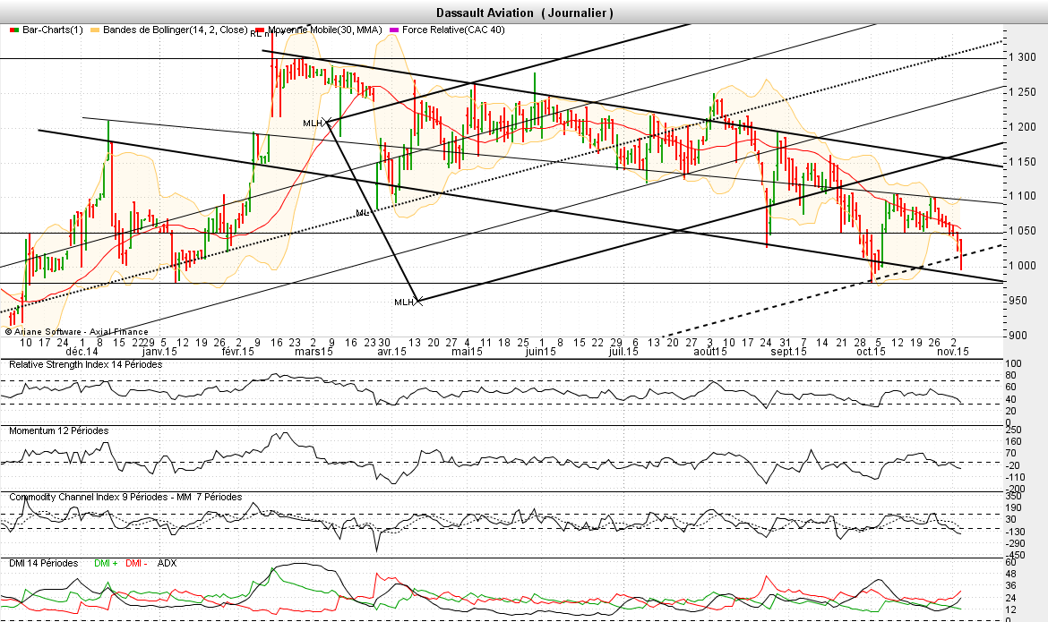Click the Bar-Charts(1) red and green legend swatch
The width and height of the screenshot is (1048, 622).
pos(14,30)
